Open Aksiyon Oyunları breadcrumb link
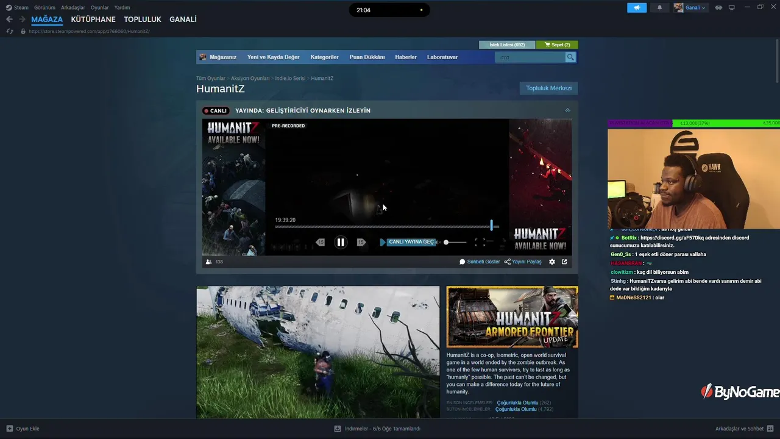 250,79
